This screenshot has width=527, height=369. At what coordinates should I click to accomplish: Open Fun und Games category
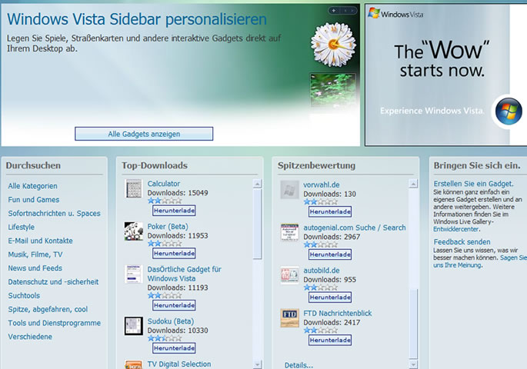coord(34,199)
